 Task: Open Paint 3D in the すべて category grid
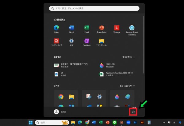coord(117,97)
